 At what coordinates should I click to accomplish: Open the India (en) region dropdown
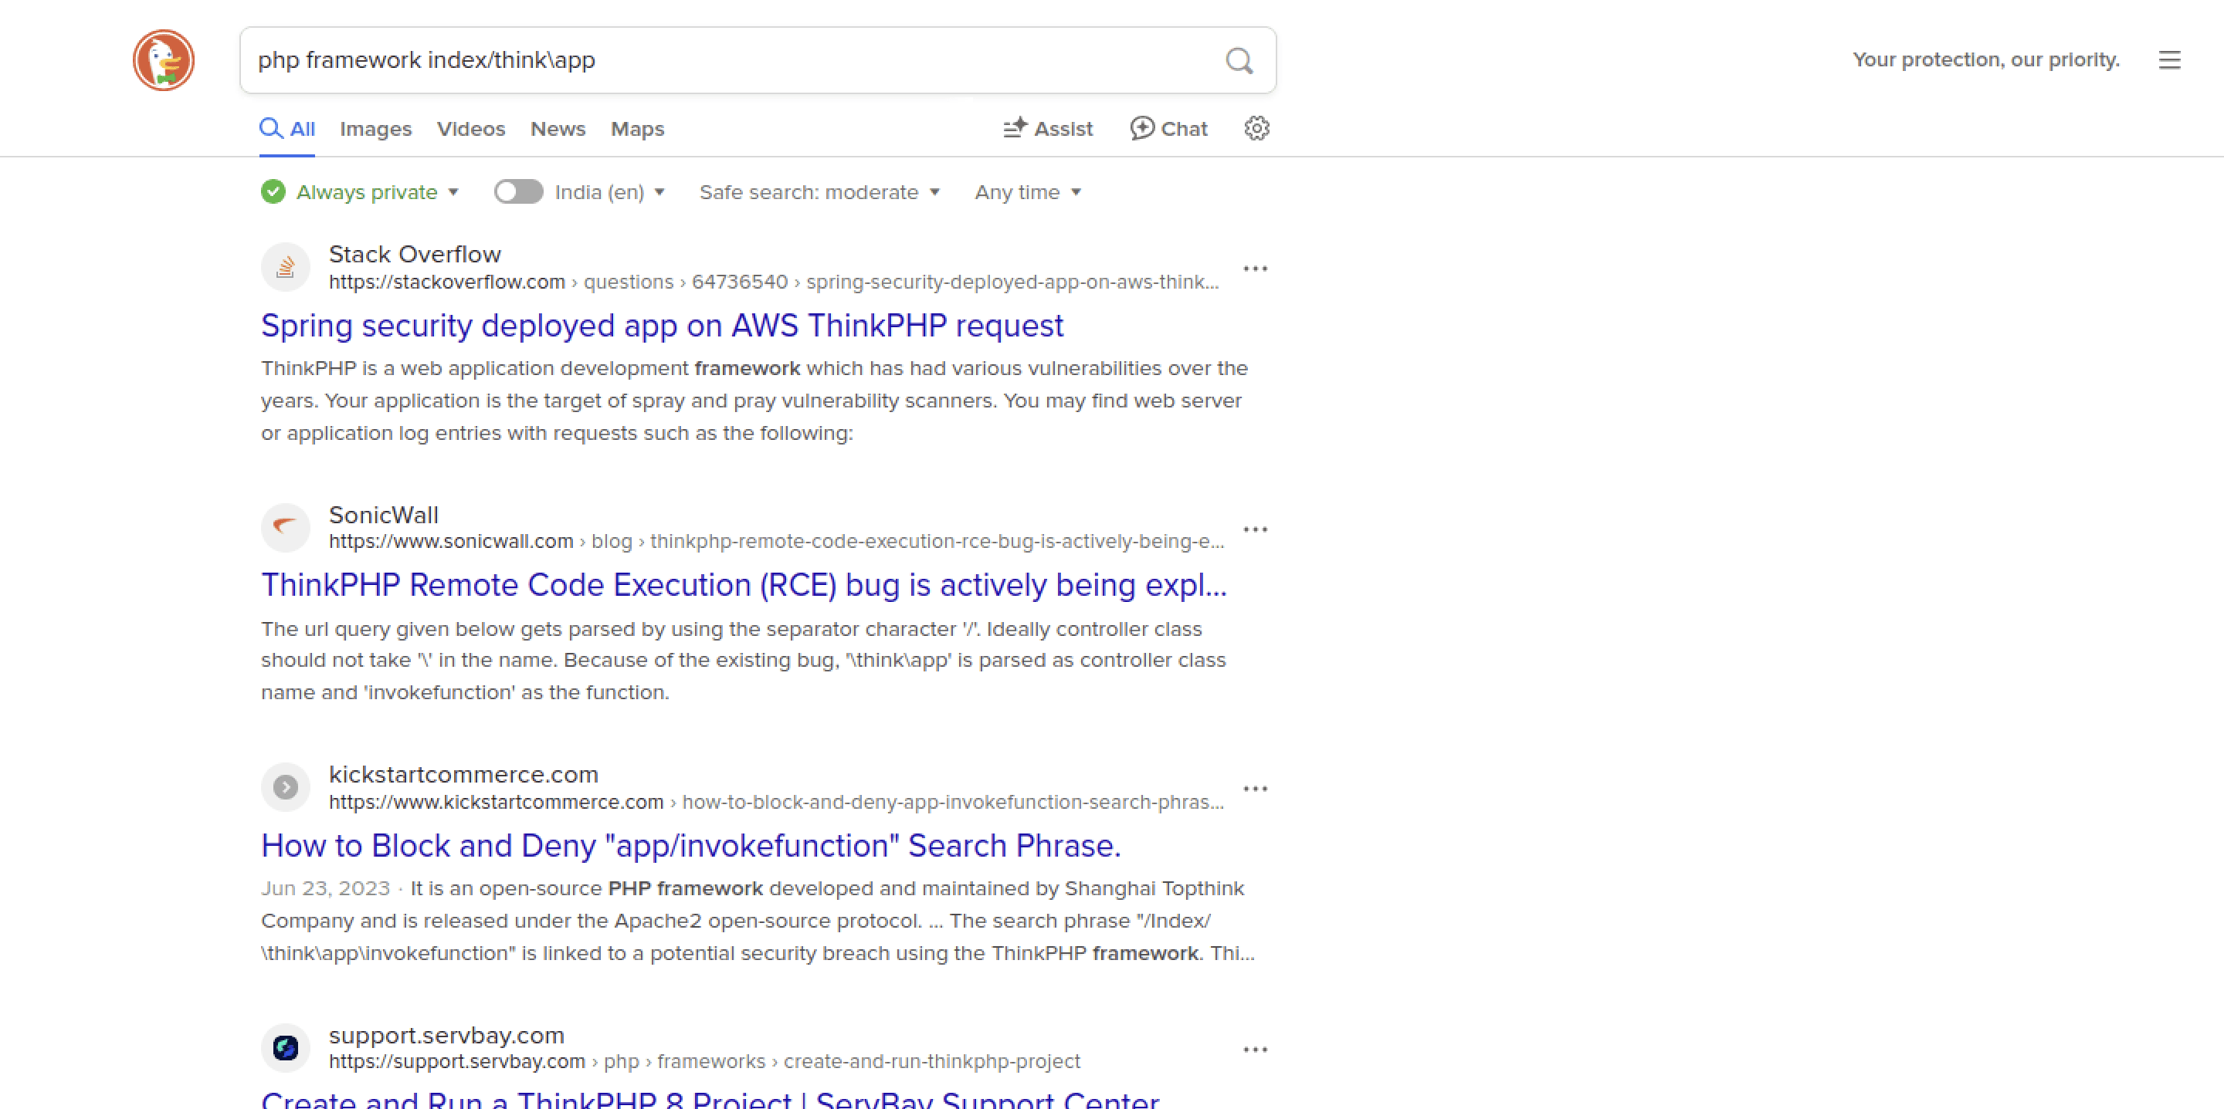(x=609, y=191)
